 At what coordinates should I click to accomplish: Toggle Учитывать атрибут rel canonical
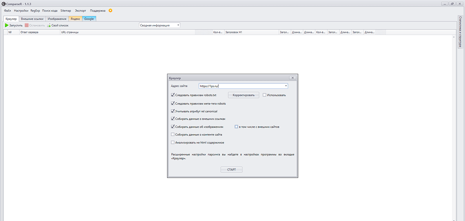point(173,111)
